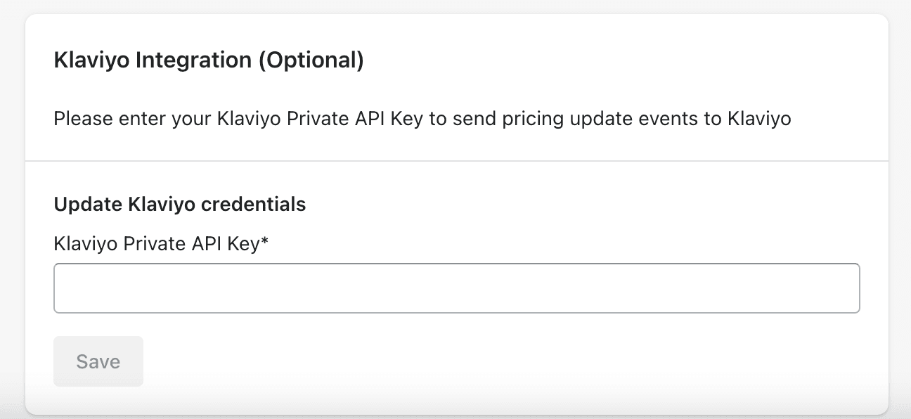Click the word '(Optional)' in the heading
911x419 pixels.
[x=311, y=61]
